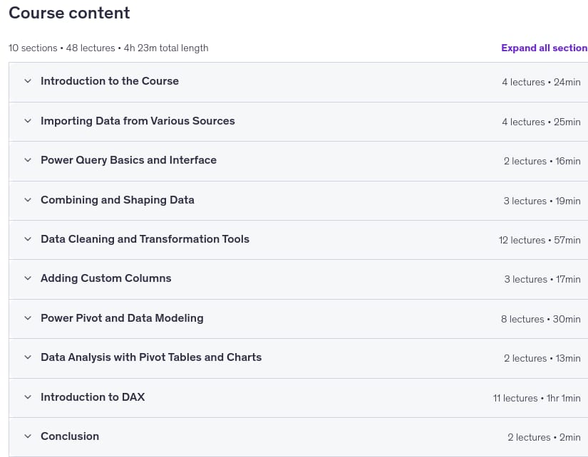The width and height of the screenshot is (588, 457).
Task: Select the Introduction to DAX title
Action: coord(93,397)
